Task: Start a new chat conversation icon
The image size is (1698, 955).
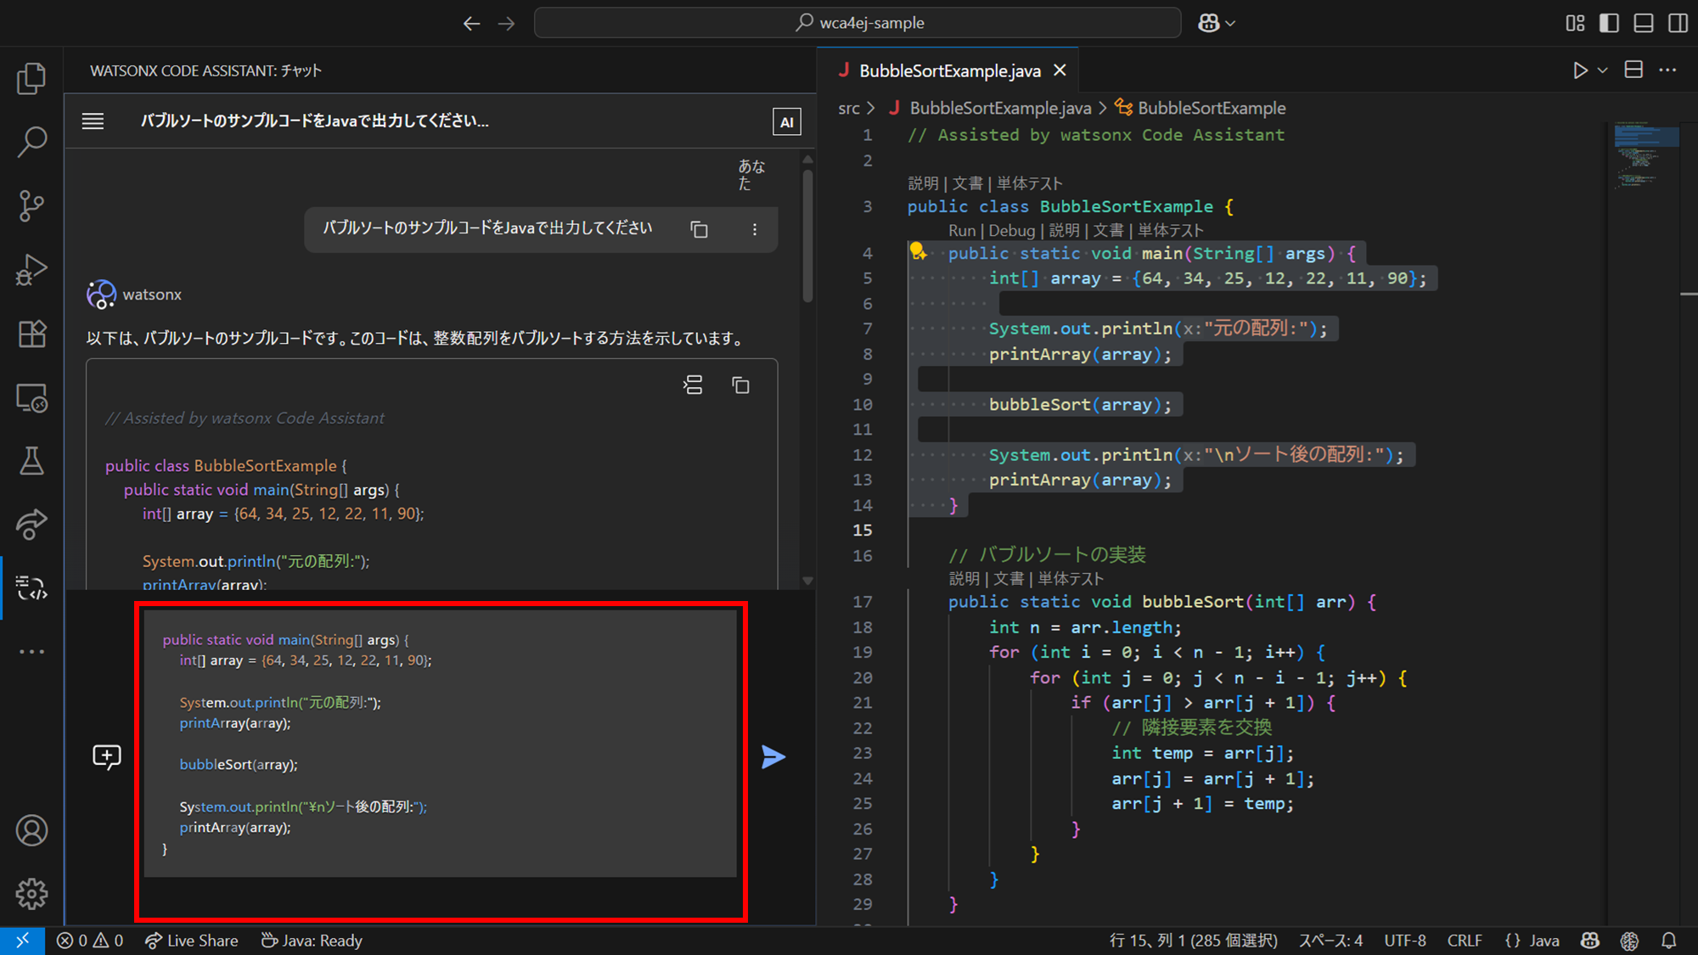Action: coord(107,756)
